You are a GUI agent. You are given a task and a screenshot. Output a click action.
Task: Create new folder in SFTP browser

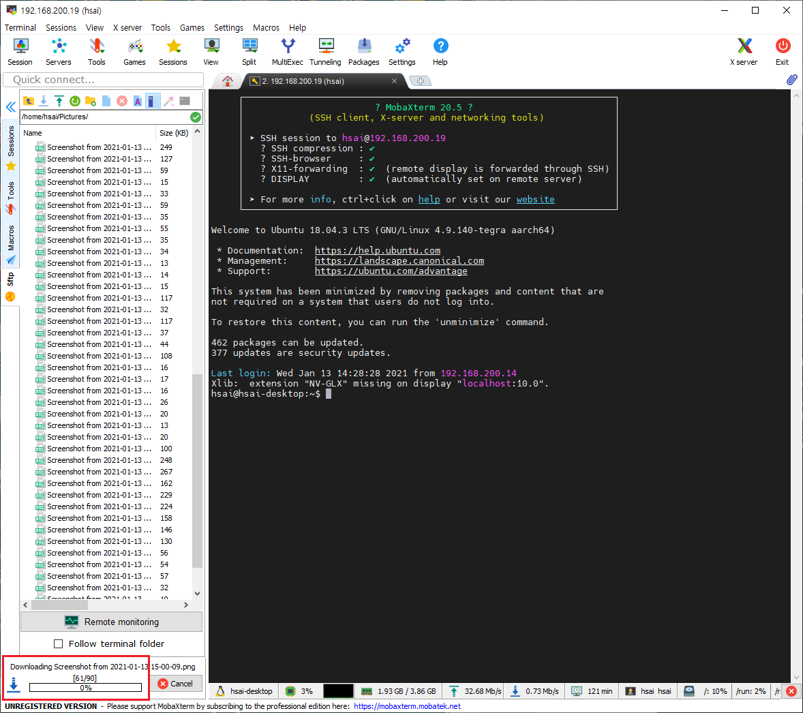click(x=91, y=101)
